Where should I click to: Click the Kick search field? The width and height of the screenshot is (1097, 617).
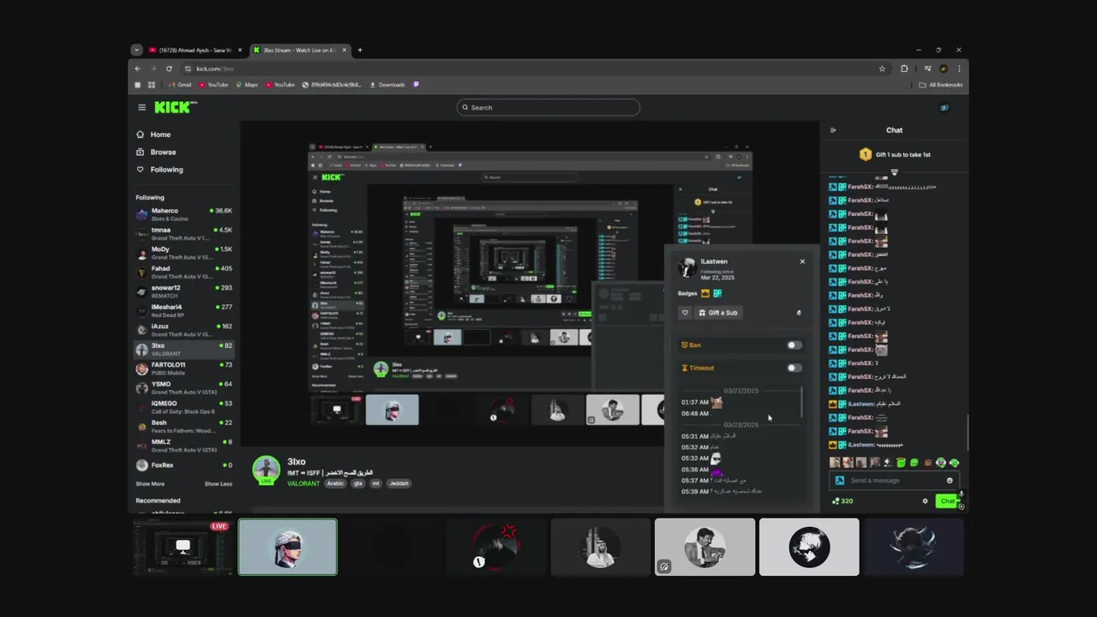(548, 107)
